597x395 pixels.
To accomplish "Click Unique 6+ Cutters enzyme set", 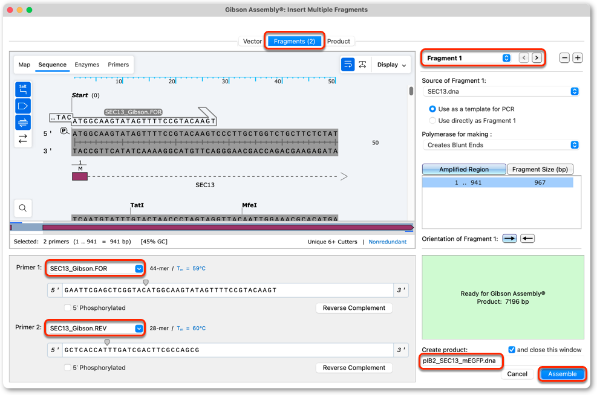I will pyautogui.click(x=332, y=242).
